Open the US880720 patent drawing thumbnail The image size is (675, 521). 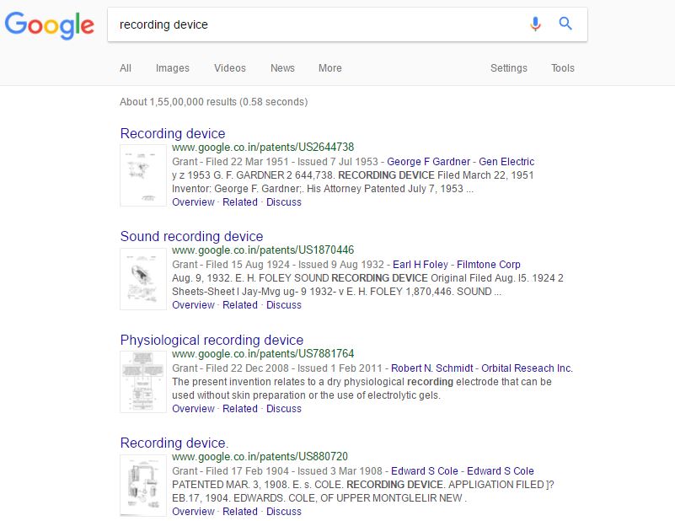click(x=143, y=485)
